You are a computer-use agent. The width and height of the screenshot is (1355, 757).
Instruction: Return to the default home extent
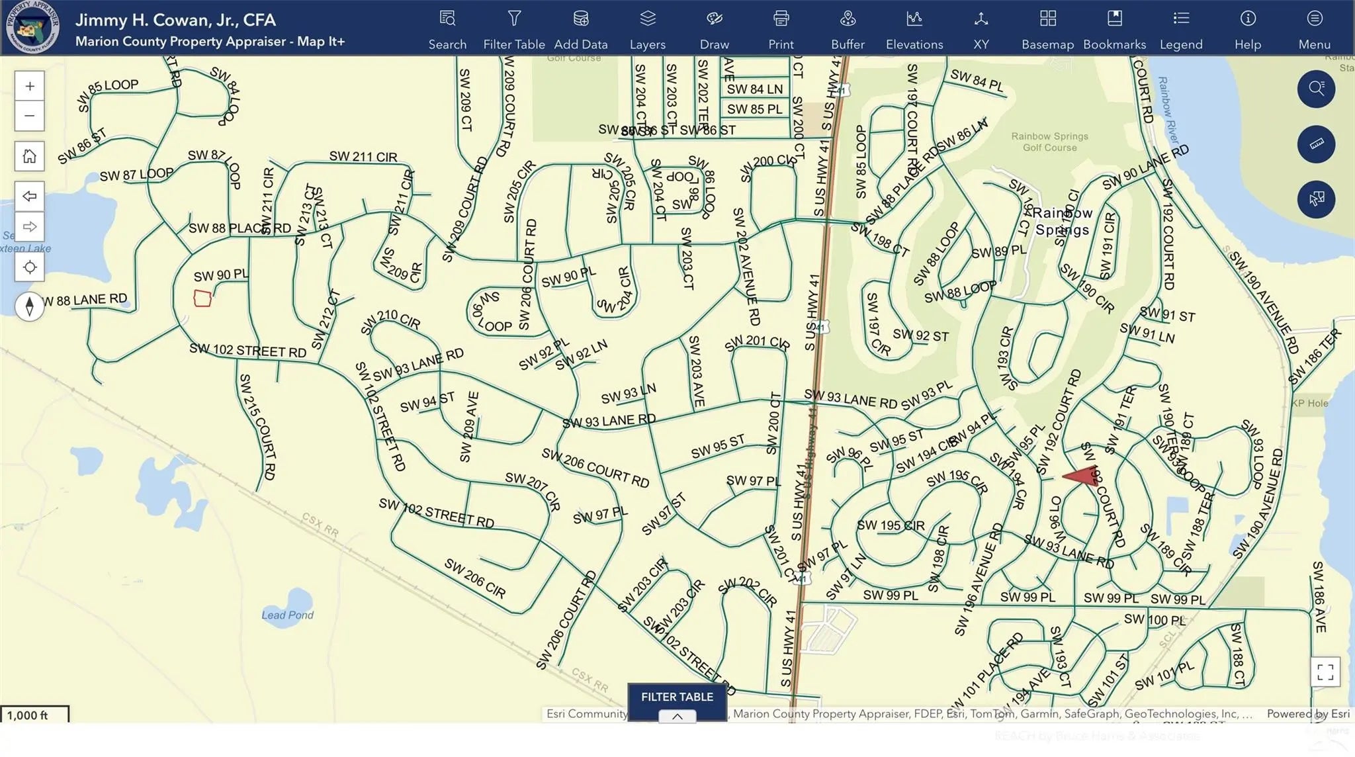pos(30,156)
